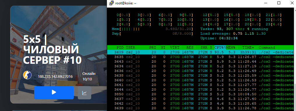Click the server card map thumbnail
Image resolution: width=296 pixels, height=111 pixels.
point(59,54)
